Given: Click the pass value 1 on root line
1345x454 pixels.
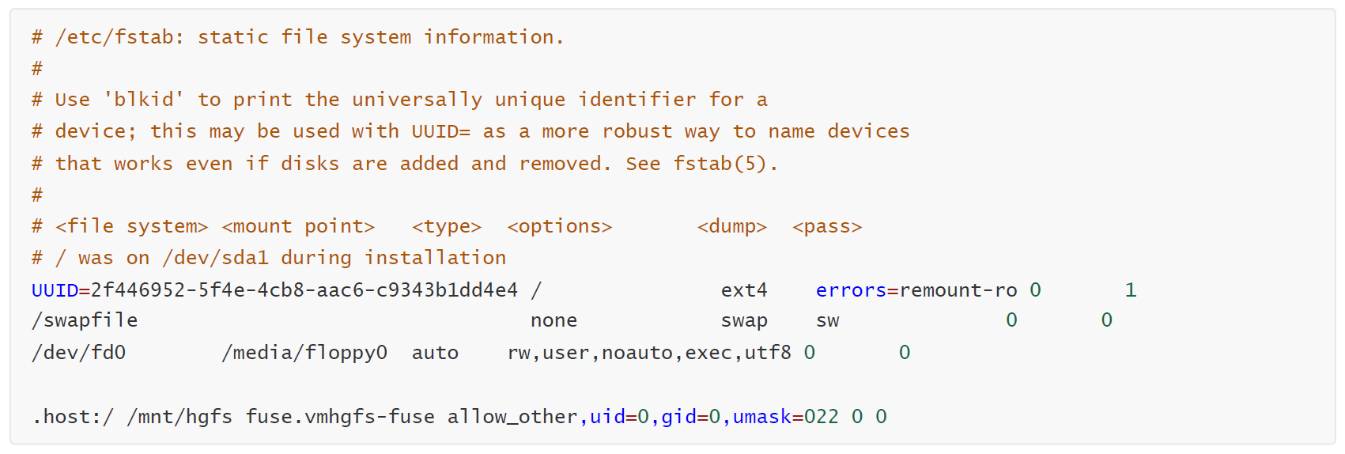Looking at the screenshot, I should pos(1131,290).
